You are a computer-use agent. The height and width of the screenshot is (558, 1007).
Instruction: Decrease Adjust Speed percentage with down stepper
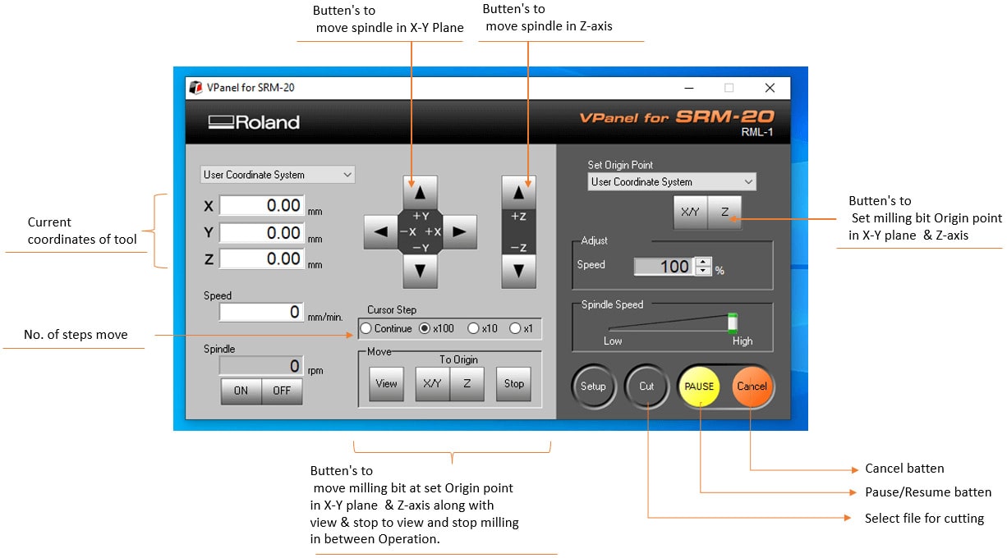point(703,271)
